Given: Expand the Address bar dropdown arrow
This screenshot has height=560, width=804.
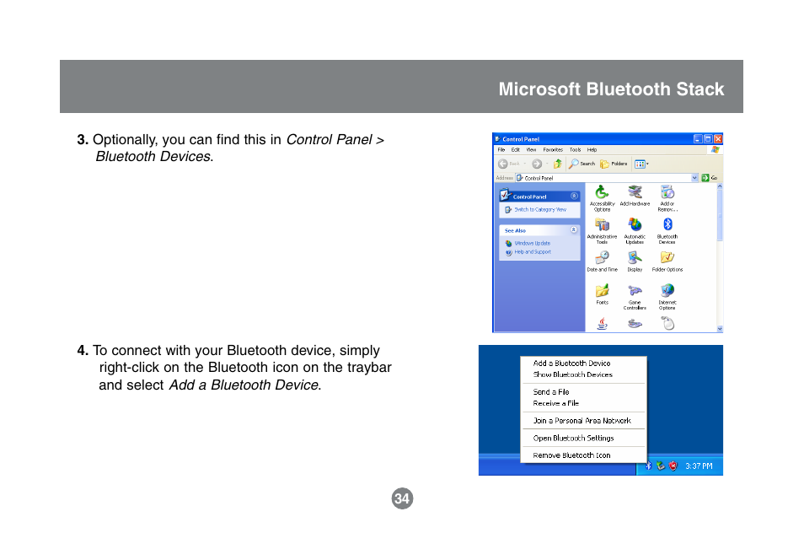Looking at the screenshot, I should [694, 178].
